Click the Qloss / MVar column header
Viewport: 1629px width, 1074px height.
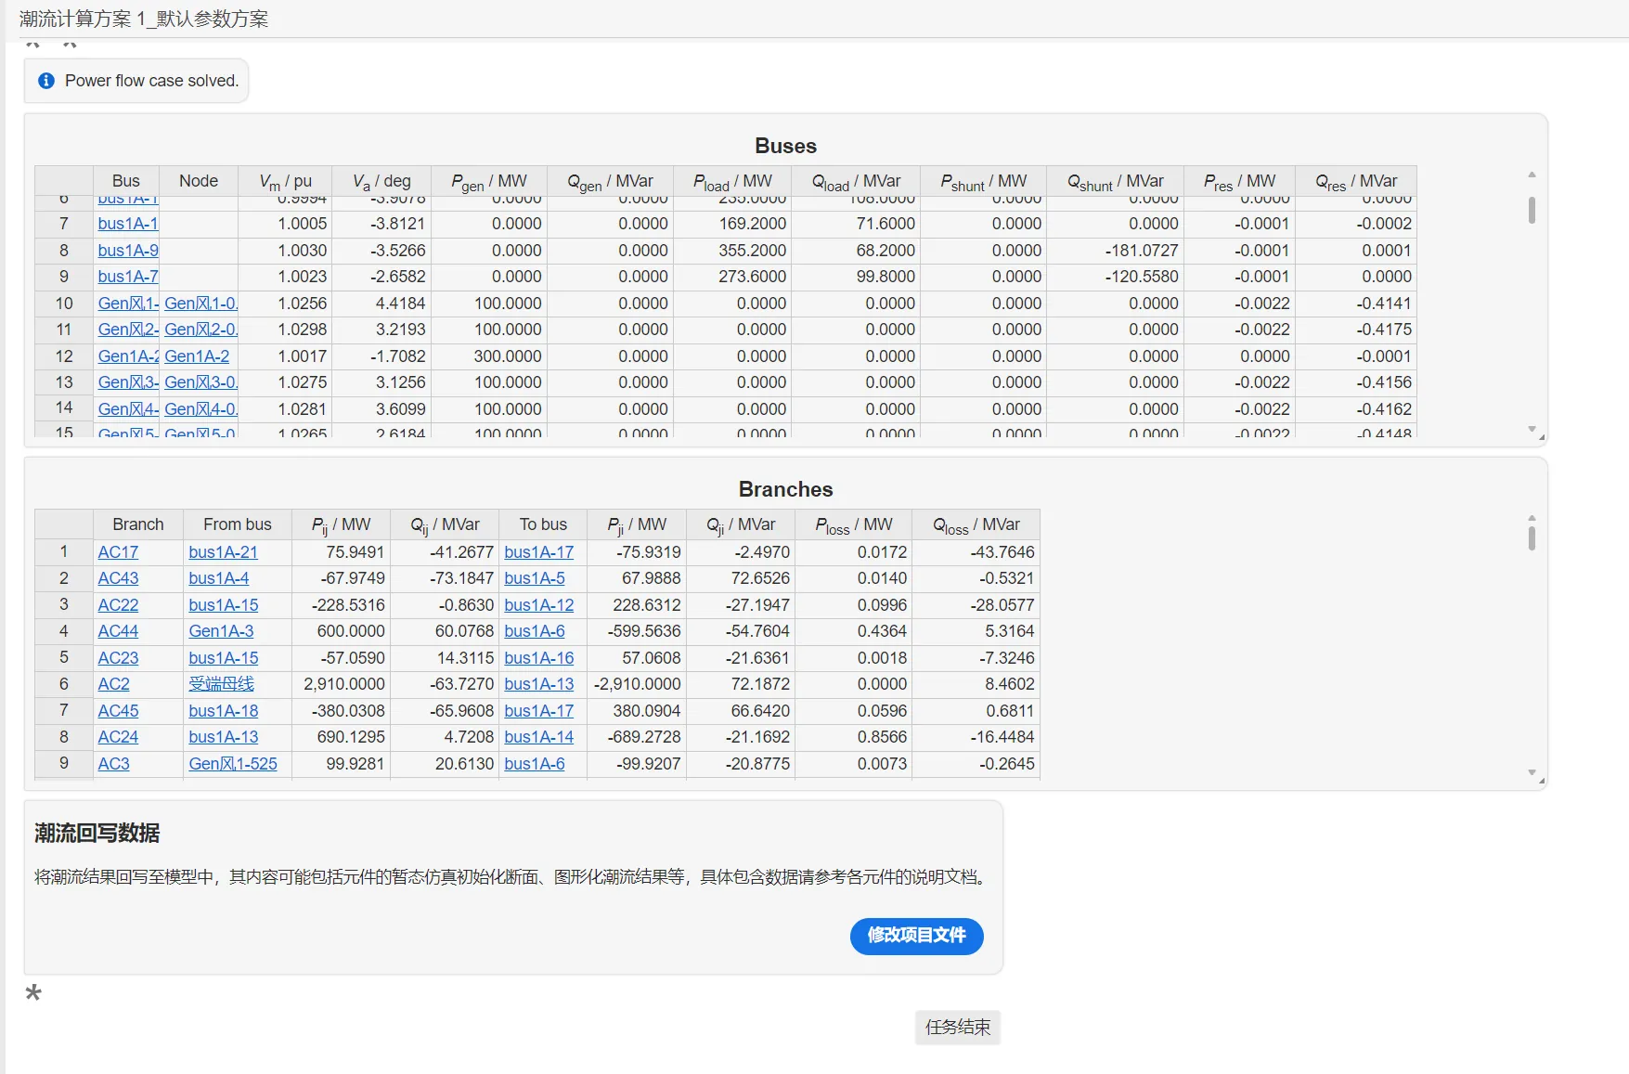[976, 525]
